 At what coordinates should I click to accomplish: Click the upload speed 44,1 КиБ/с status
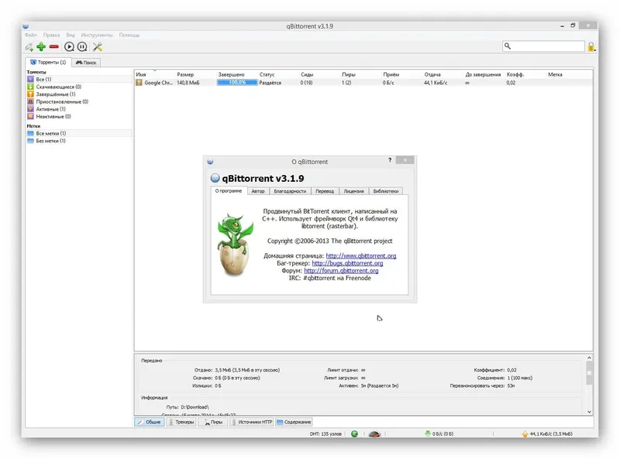click(x=547, y=433)
